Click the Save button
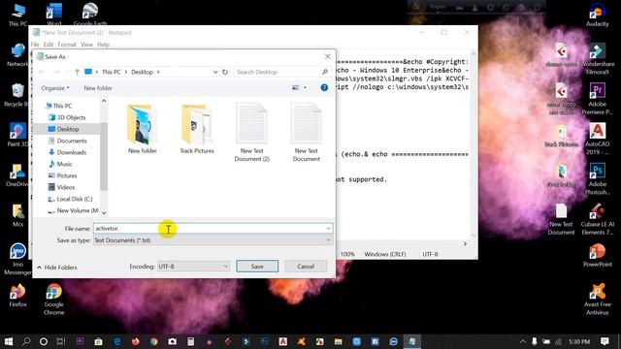The image size is (621, 349). pyautogui.click(x=257, y=267)
